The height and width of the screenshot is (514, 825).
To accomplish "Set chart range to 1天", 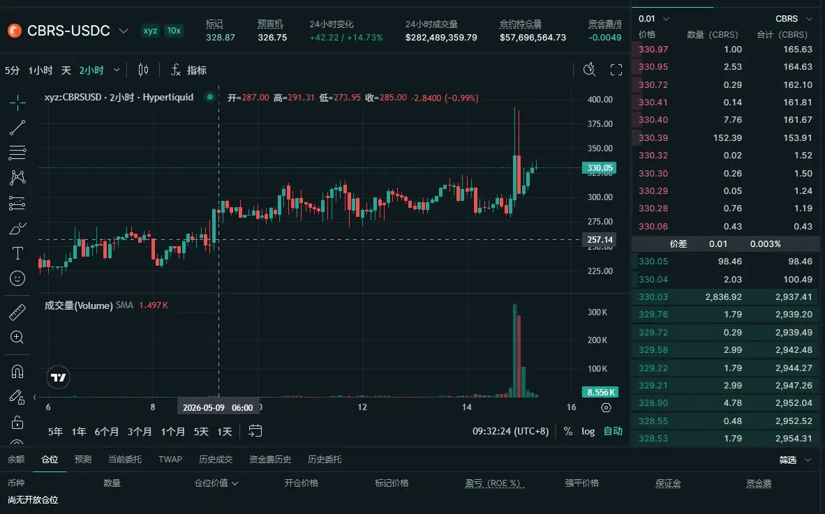I will point(225,432).
